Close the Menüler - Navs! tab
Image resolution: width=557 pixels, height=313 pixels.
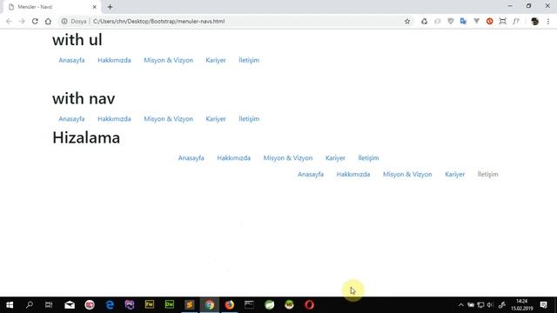[x=95, y=7]
